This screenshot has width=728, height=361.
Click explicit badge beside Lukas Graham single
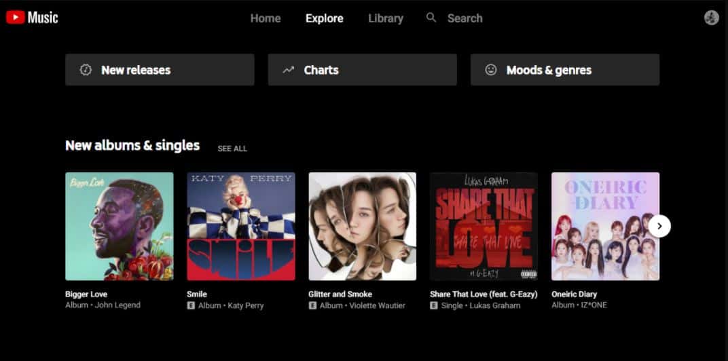(x=434, y=306)
